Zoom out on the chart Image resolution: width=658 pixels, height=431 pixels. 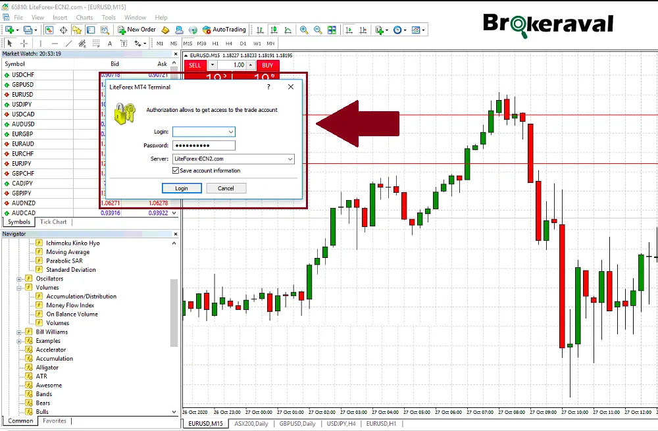[x=318, y=30]
